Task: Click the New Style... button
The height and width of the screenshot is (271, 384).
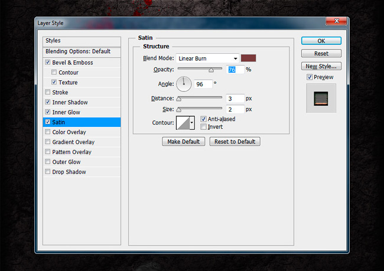Action: tap(321, 66)
